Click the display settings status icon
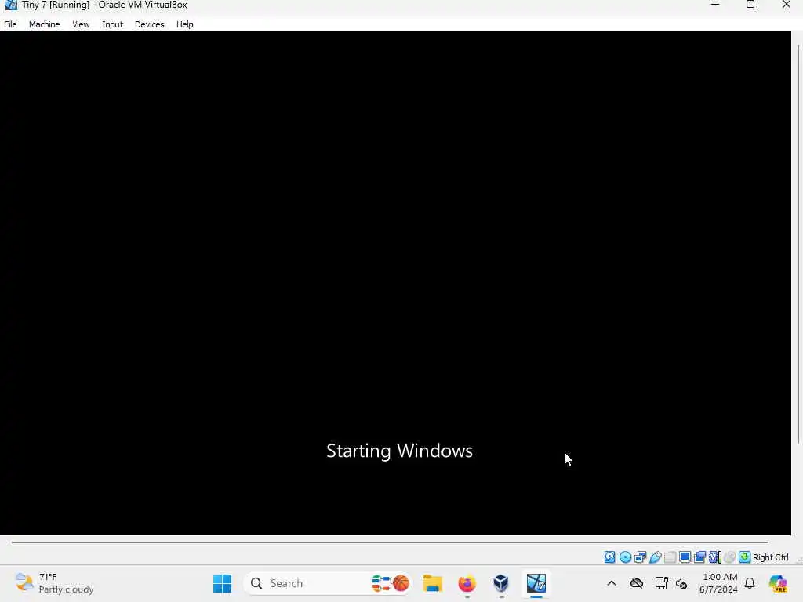This screenshot has height=602, width=803. (685, 557)
